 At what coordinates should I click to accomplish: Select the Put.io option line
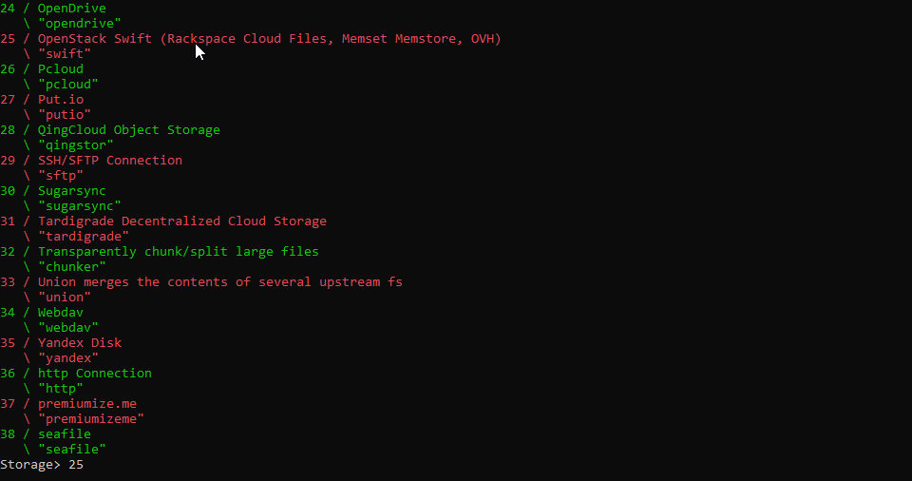point(60,100)
